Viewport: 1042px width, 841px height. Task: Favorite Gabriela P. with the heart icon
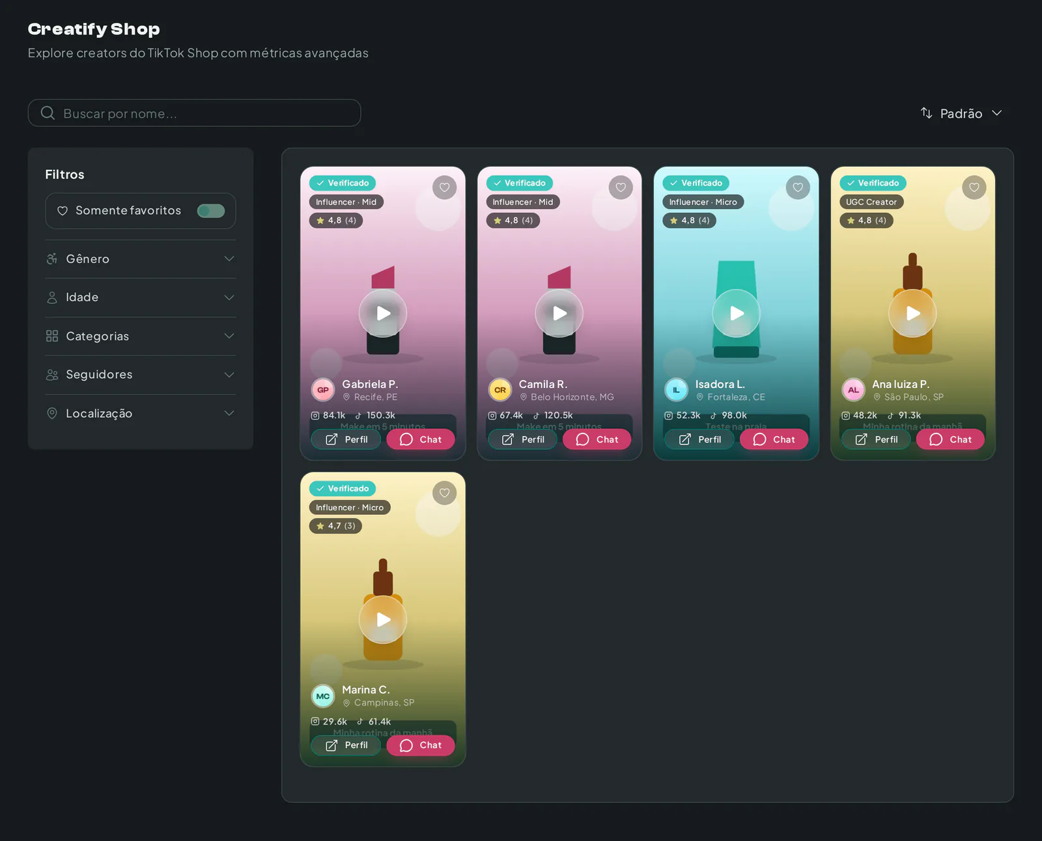click(444, 187)
